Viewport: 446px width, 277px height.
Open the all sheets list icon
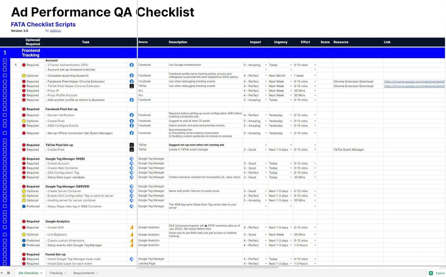click(9, 273)
